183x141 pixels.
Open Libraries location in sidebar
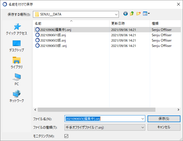[x=17, y=63]
